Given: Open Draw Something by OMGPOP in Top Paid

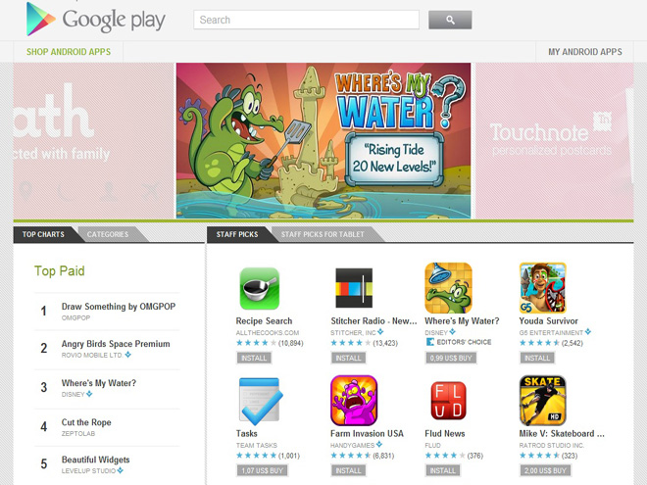Looking at the screenshot, I should 119,307.
